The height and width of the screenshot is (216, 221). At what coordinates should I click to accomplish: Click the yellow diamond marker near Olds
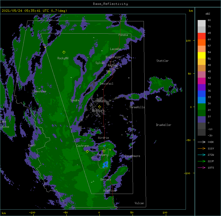99,107
